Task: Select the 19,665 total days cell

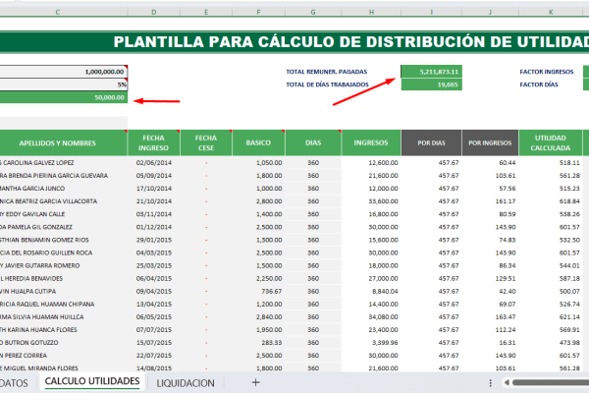Action: 431,84
